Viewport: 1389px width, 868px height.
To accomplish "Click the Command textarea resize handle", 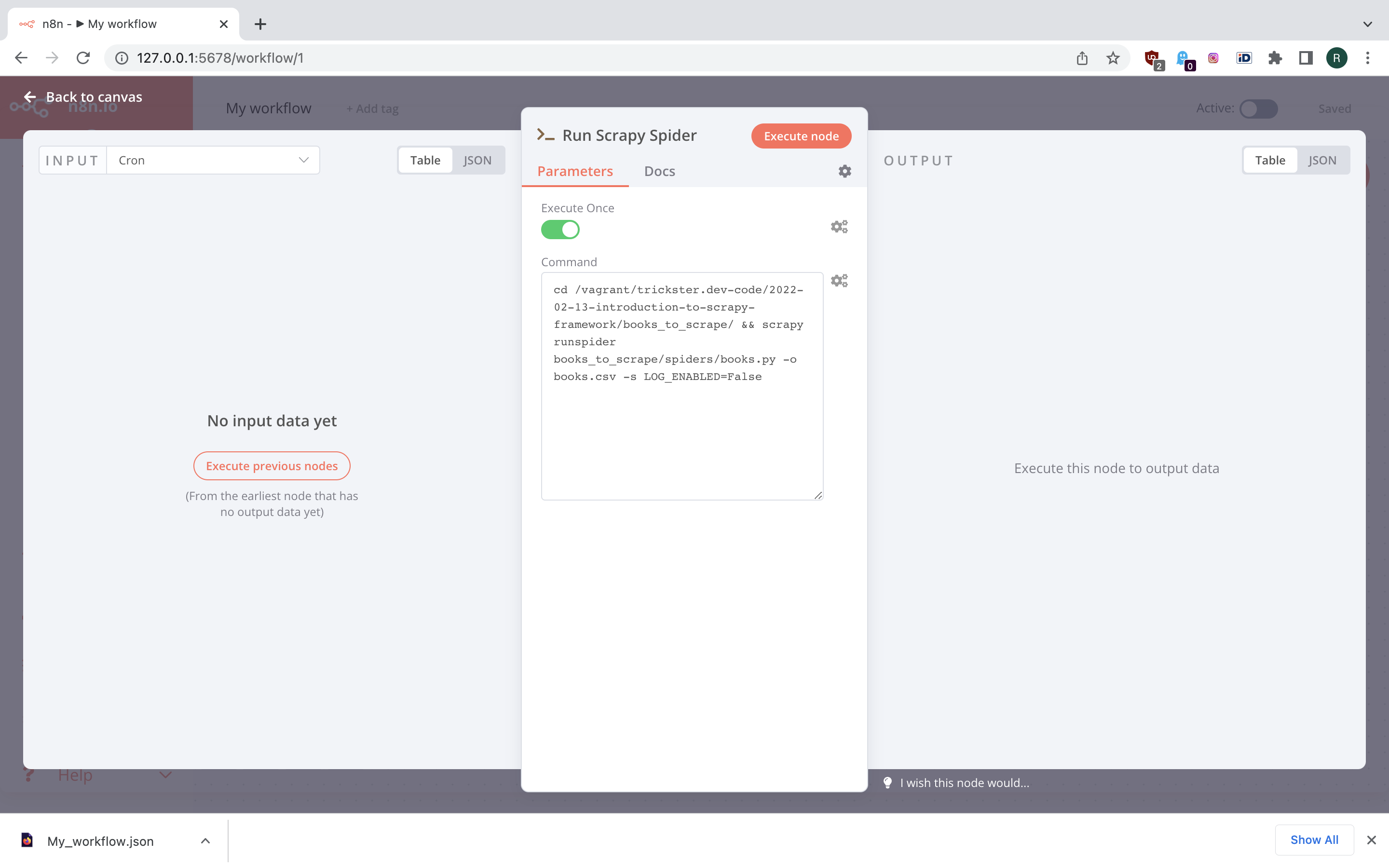I will coord(818,495).
